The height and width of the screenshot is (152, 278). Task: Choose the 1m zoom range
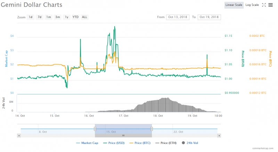(x=49, y=17)
